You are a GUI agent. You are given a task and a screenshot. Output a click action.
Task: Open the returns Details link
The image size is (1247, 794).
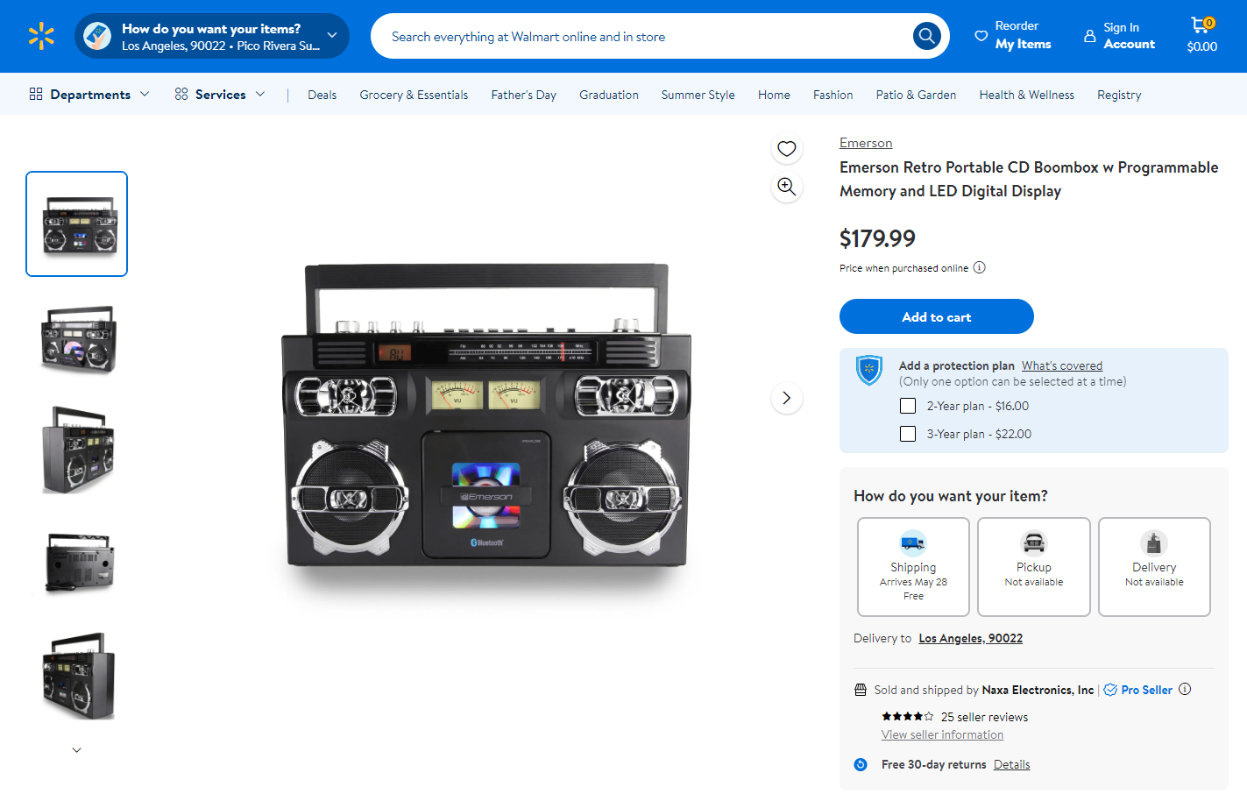pos(1012,764)
